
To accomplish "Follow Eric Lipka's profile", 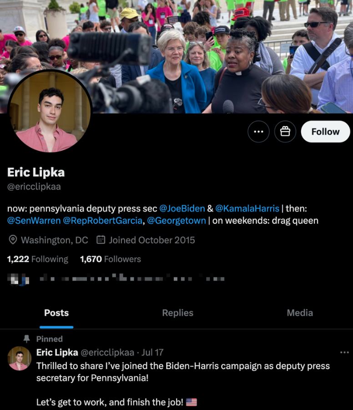I will [x=325, y=132].
